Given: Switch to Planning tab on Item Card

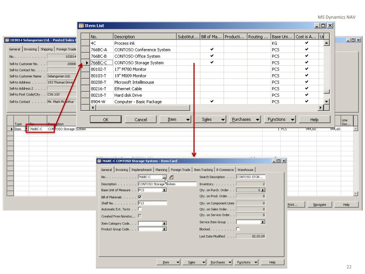Looking at the screenshot, I should pyautogui.click(x=161, y=170).
